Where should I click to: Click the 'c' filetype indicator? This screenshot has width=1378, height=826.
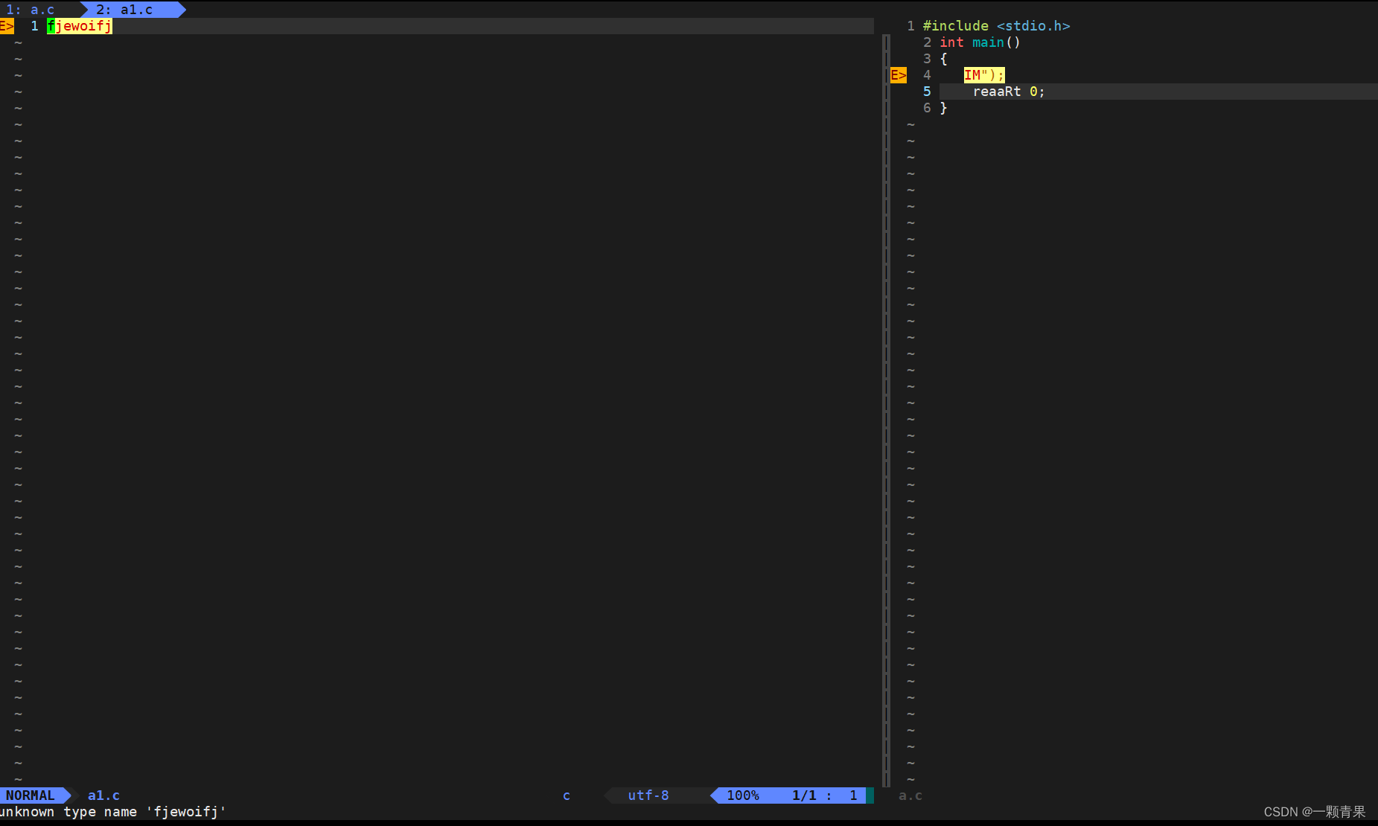(x=567, y=795)
